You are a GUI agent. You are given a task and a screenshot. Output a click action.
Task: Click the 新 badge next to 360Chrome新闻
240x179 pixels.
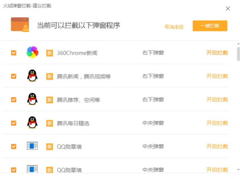point(49,53)
